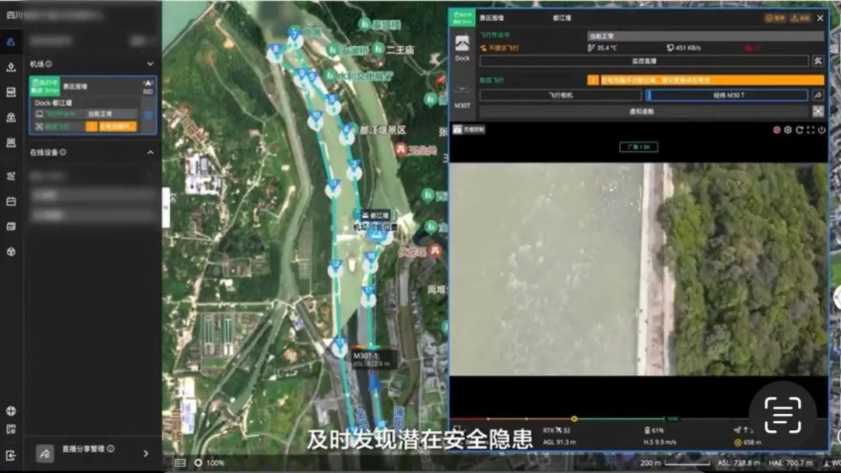This screenshot has height=473, width=841.
Task: Open camera settings gear in live view
Action: 788,130
